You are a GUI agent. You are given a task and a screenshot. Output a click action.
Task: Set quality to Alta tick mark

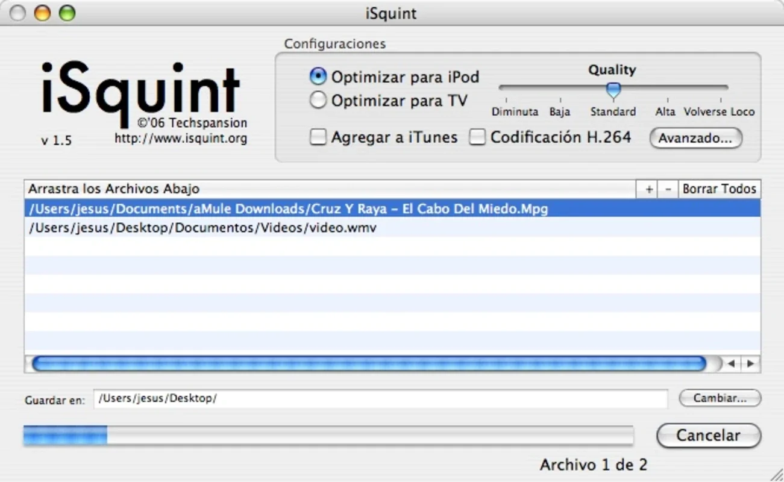[667, 101]
